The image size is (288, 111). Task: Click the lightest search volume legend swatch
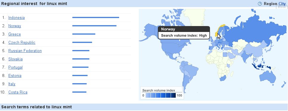point(148,95)
